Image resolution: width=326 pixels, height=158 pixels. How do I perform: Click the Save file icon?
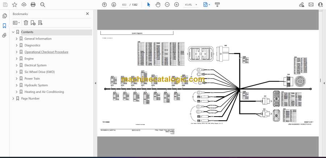point(5,5)
